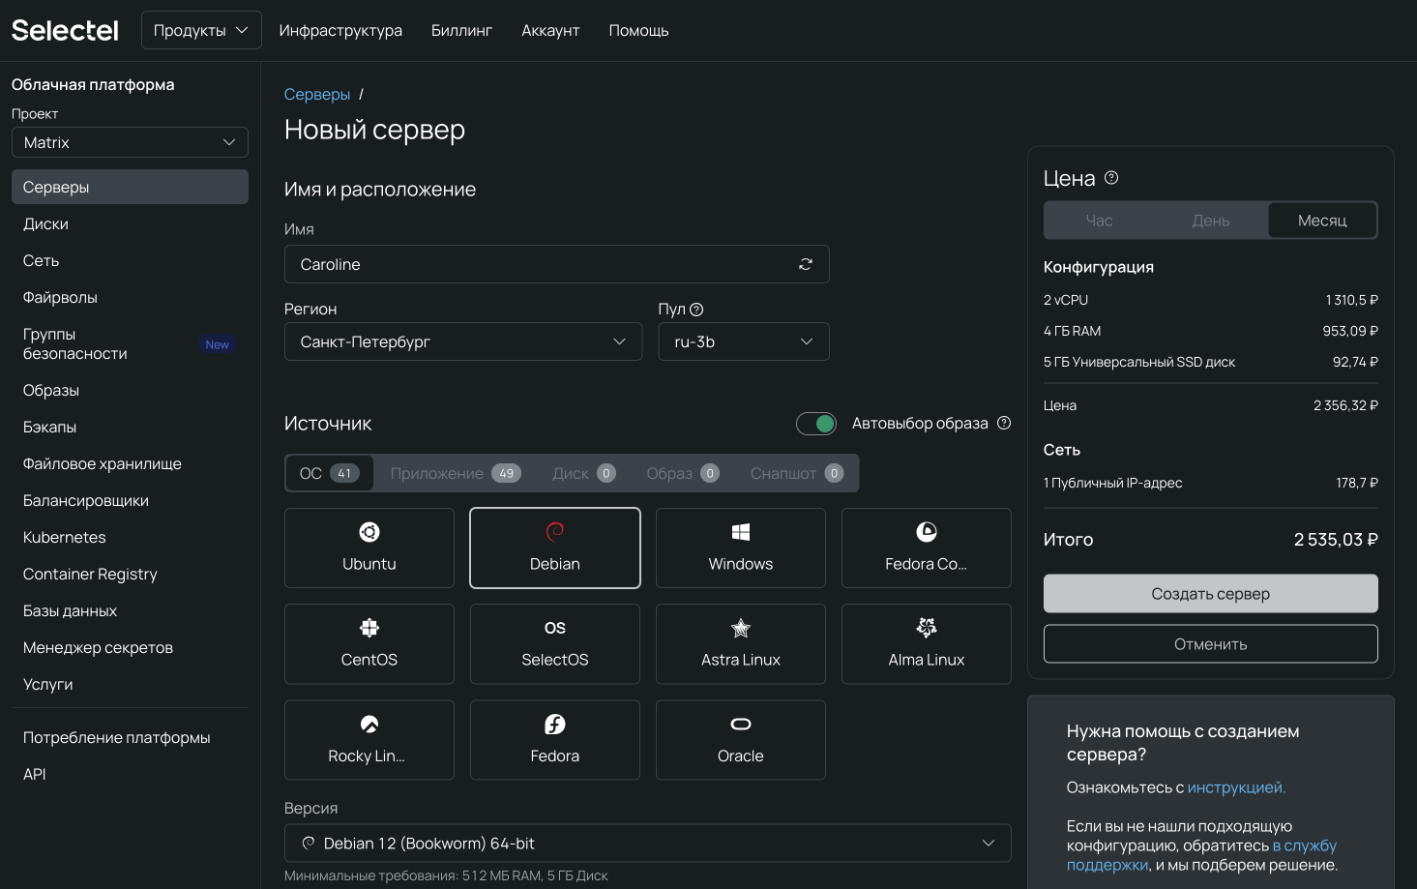This screenshot has width=1417, height=889.
Task: Select the SelectOS tile
Action: coord(555,644)
